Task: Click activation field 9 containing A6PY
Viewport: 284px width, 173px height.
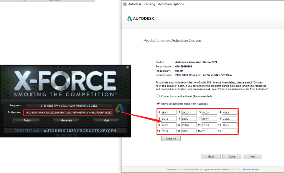Action: (x=169, y=125)
